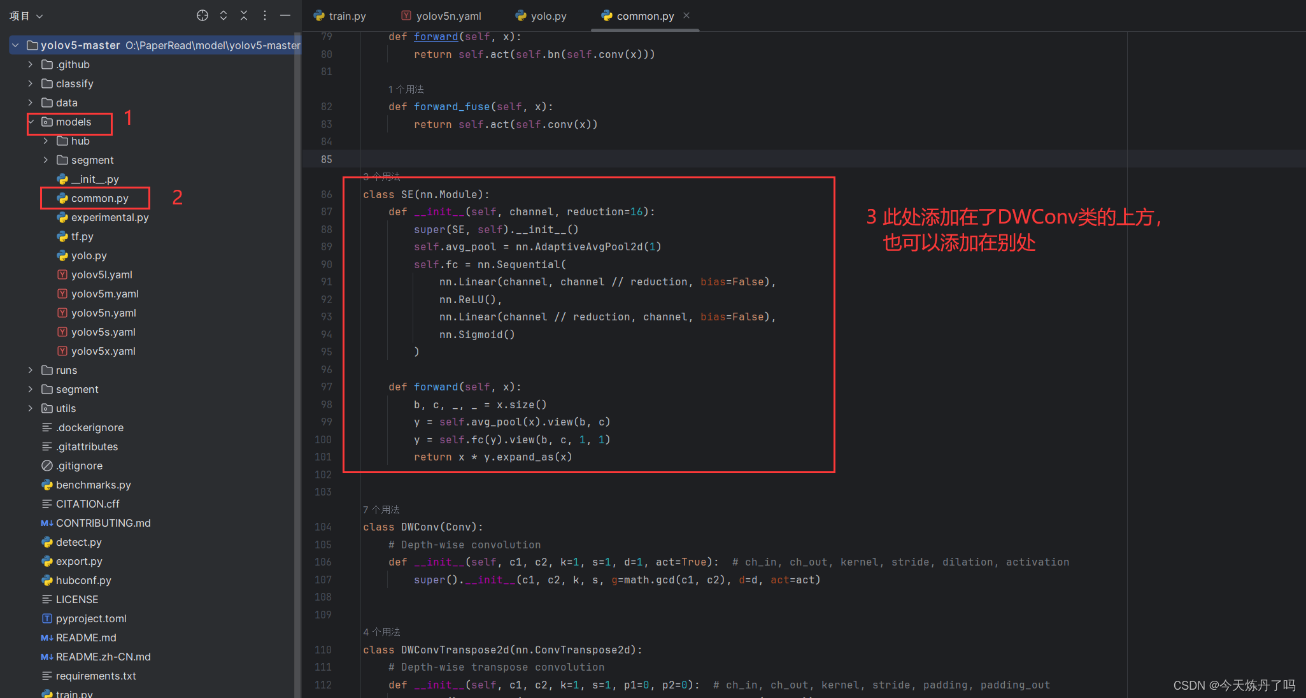Open yolov5n.yaml in the project tree
Viewport: 1306px width, 698px height.
click(97, 313)
